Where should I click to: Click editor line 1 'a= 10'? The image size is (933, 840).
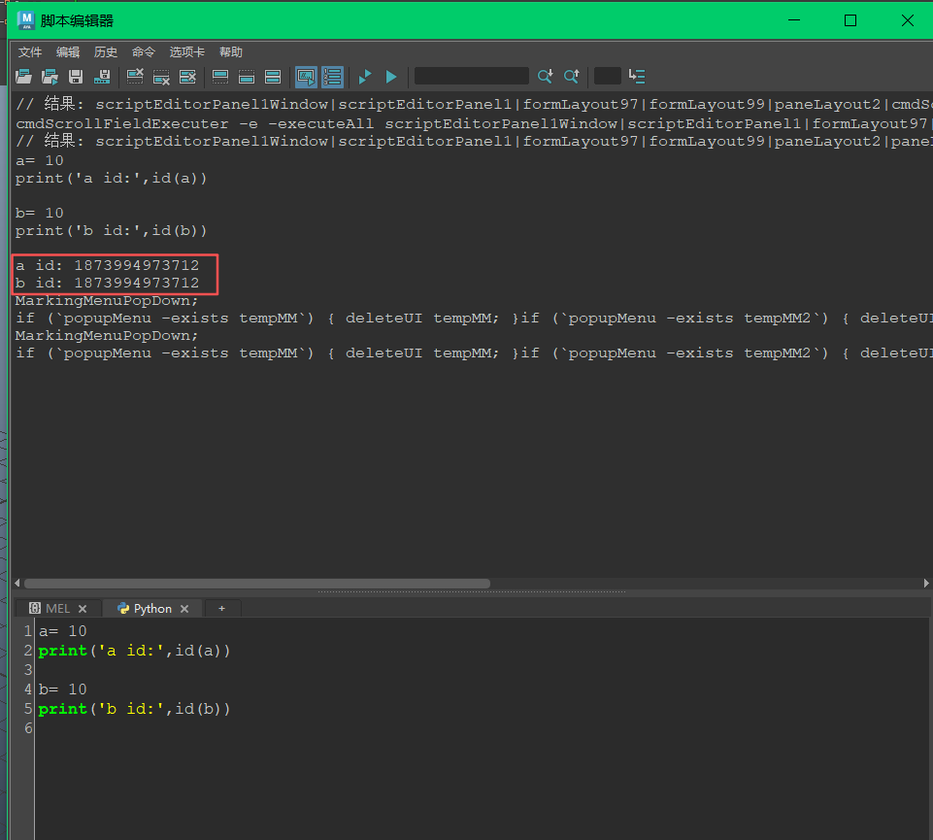(x=63, y=631)
